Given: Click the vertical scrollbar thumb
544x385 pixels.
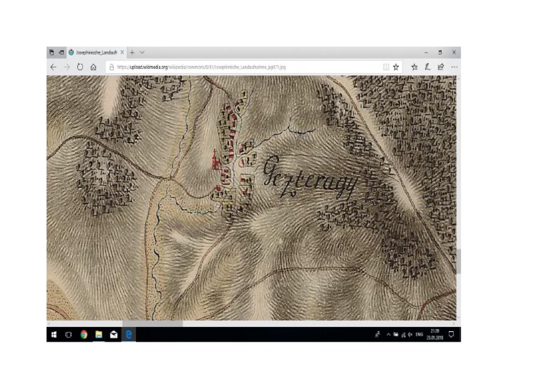Looking at the screenshot, I should [x=458, y=261].
